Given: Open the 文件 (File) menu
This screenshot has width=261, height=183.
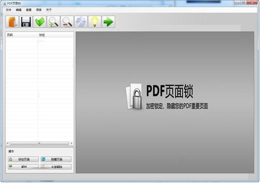Looking at the screenshot, I should tap(8, 10).
